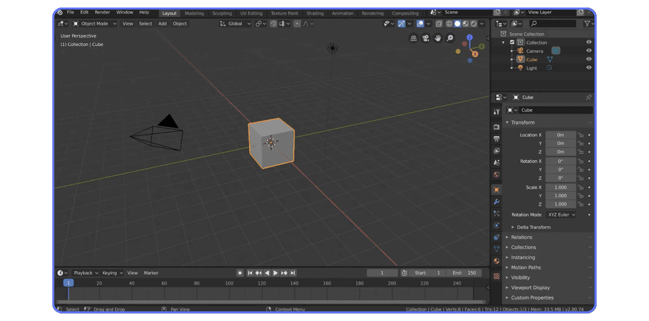Image resolution: width=649 pixels, height=321 pixels.
Task: Toggle auto keying record button
Action: coord(240,273)
